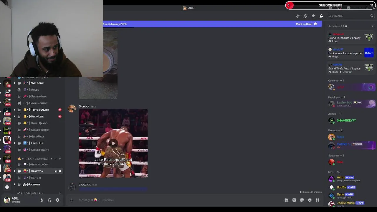Add channel to TEXT CHANNELS category plus
This screenshot has height=212, width=377.
(x=60, y=159)
